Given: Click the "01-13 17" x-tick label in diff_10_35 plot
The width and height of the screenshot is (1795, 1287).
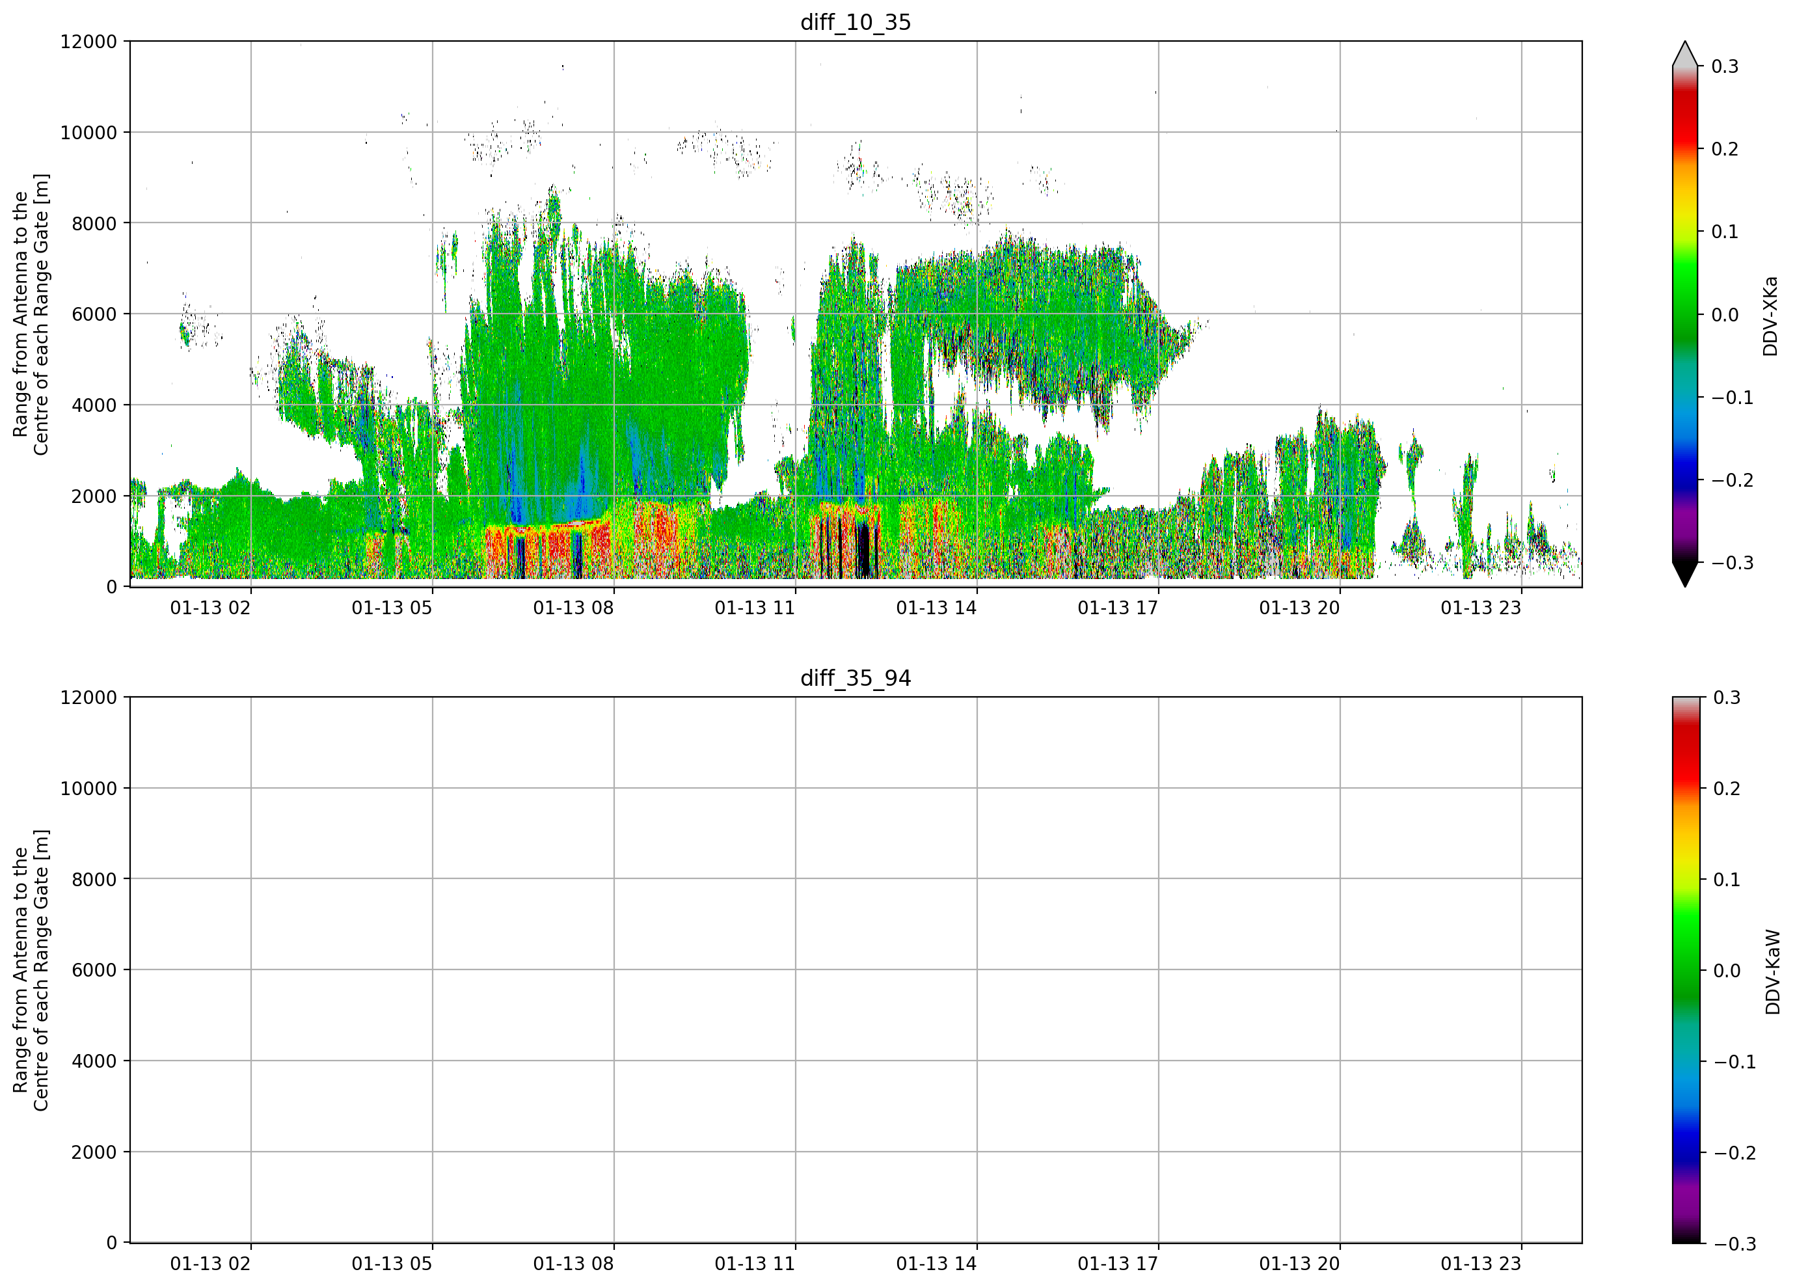Looking at the screenshot, I should point(1118,608).
